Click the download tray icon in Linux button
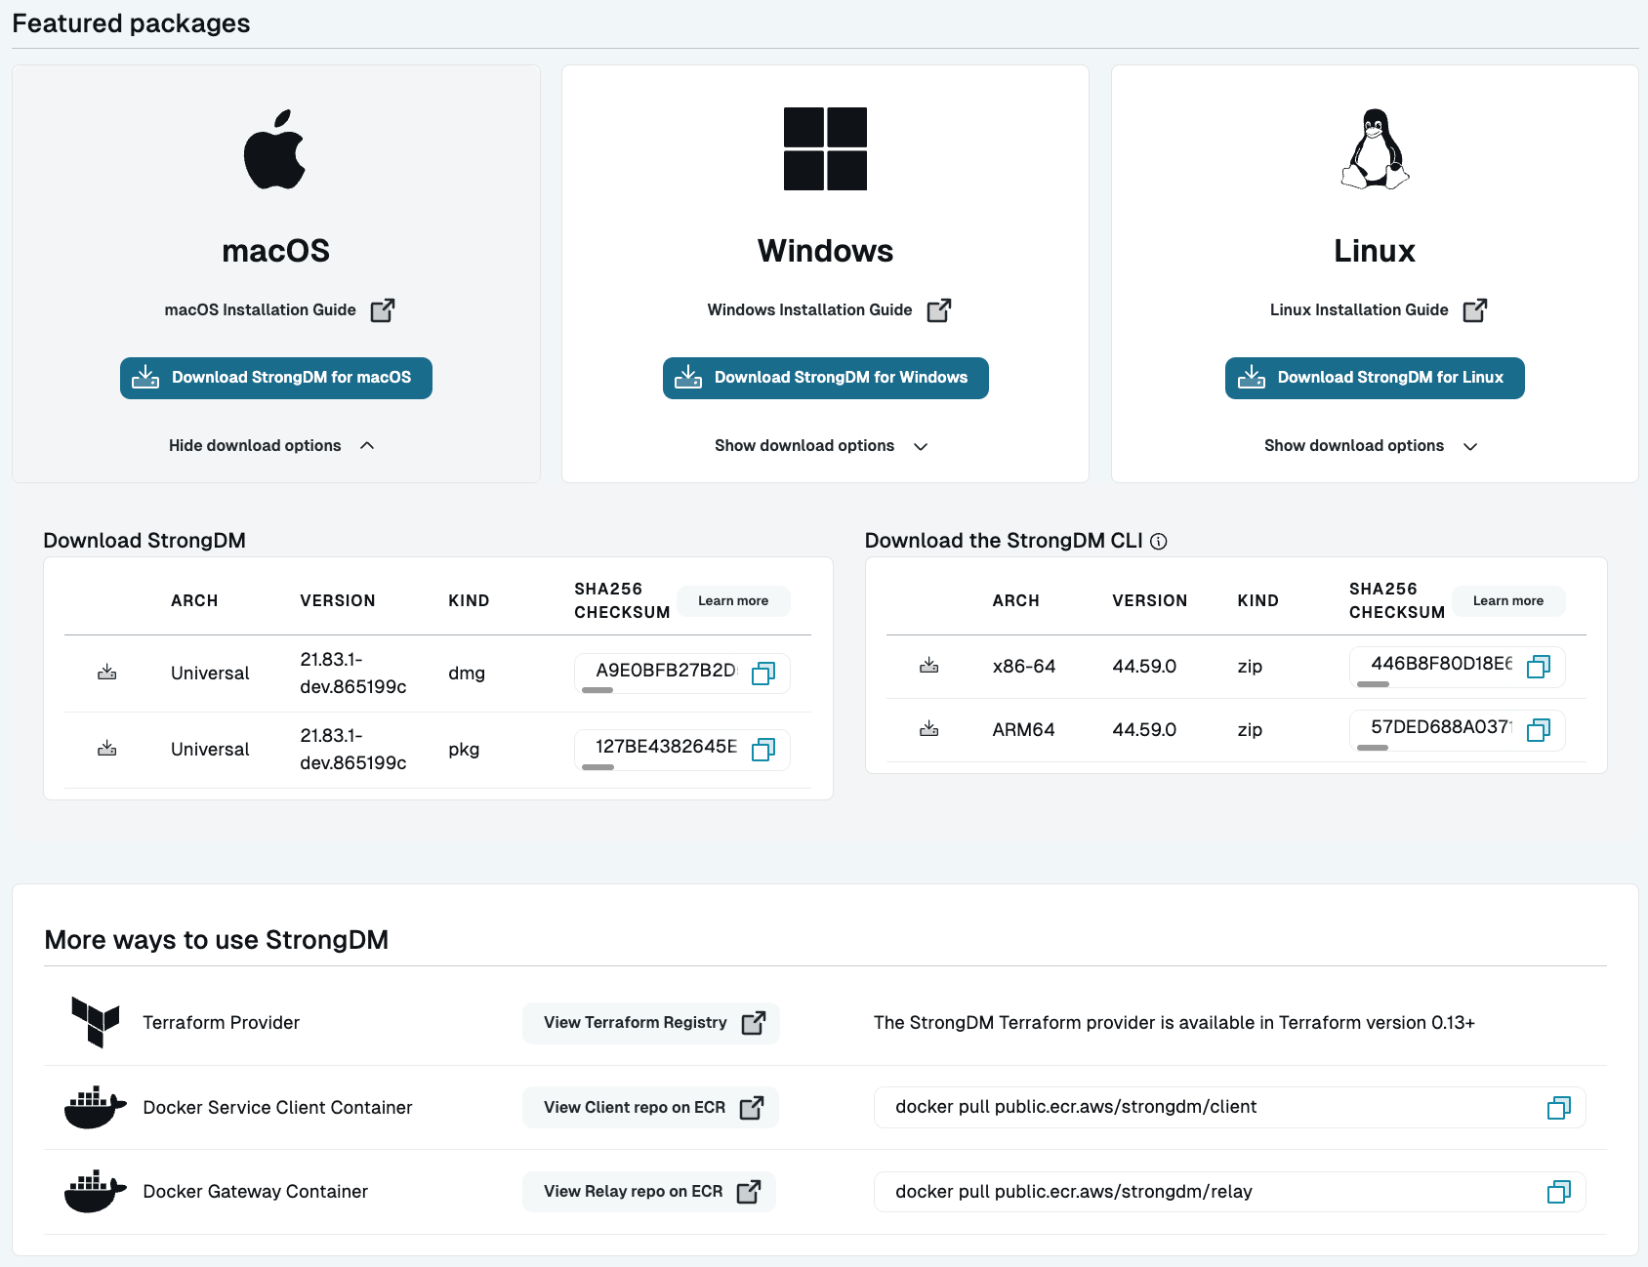 1252,377
